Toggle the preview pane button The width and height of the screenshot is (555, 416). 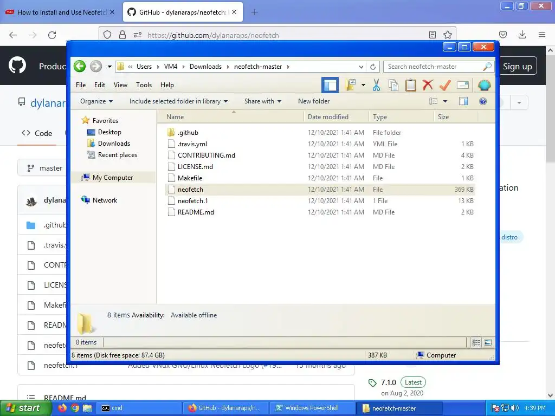click(x=463, y=101)
